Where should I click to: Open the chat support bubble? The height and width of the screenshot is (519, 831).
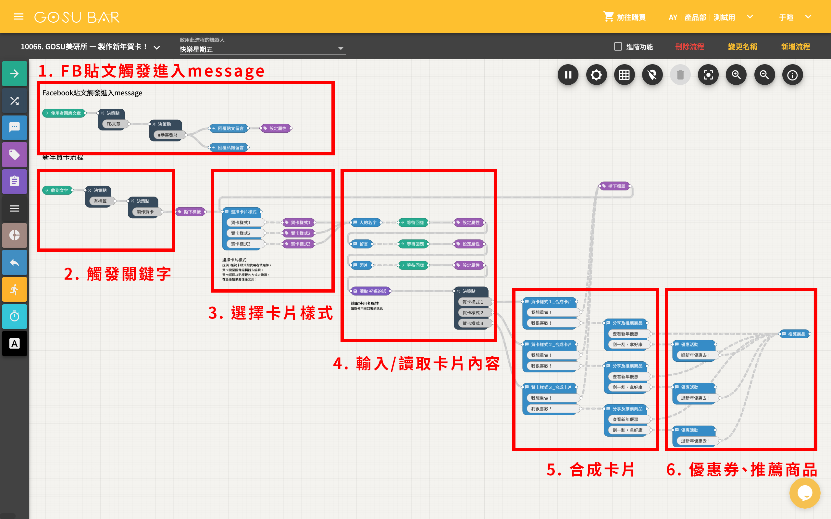coord(805,493)
